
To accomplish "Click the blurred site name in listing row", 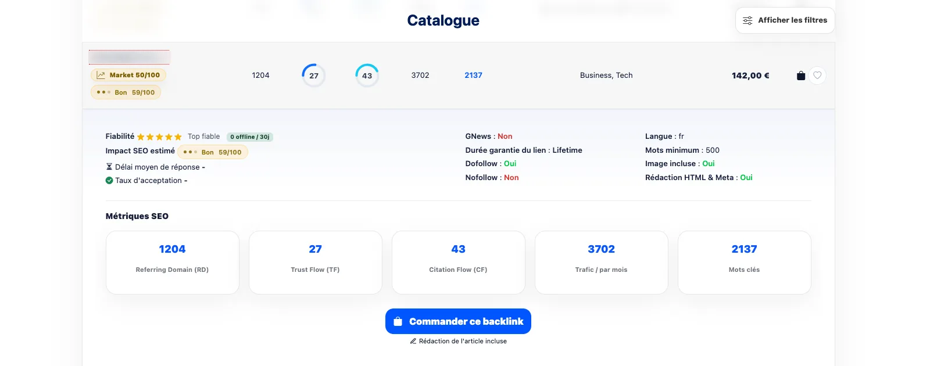I will tap(129, 57).
